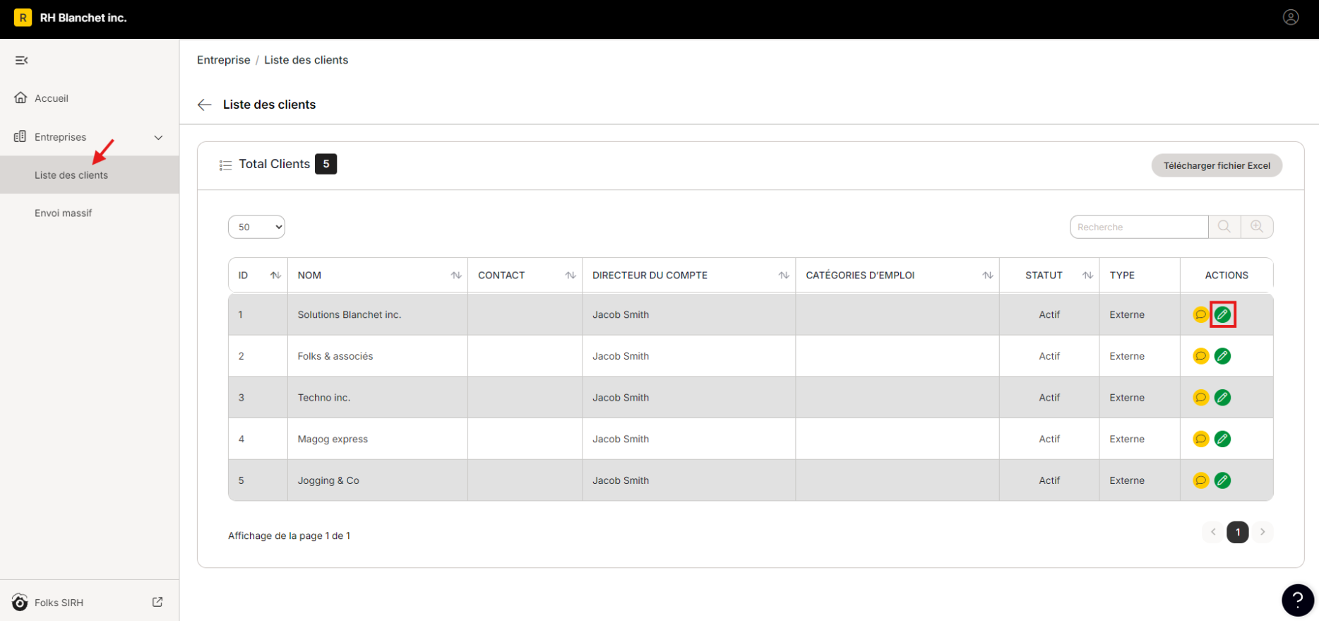This screenshot has height=621, width=1319.
Task: Click next page arrow
Action: point(1263,532)
